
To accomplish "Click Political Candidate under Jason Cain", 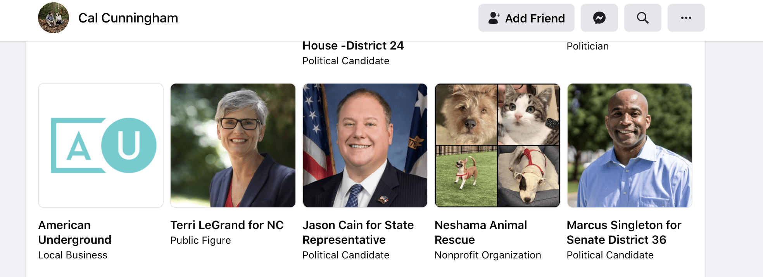I will tap(346, 255).
